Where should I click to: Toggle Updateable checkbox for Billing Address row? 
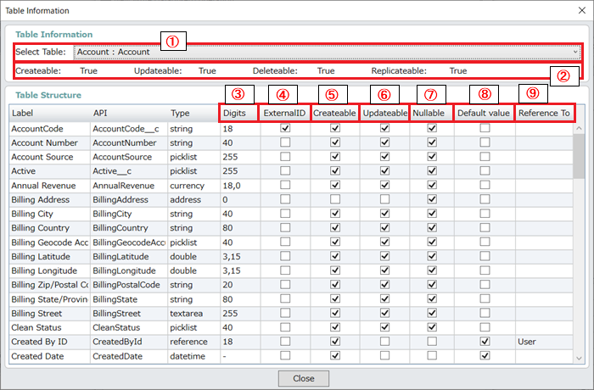coord(384,199)
